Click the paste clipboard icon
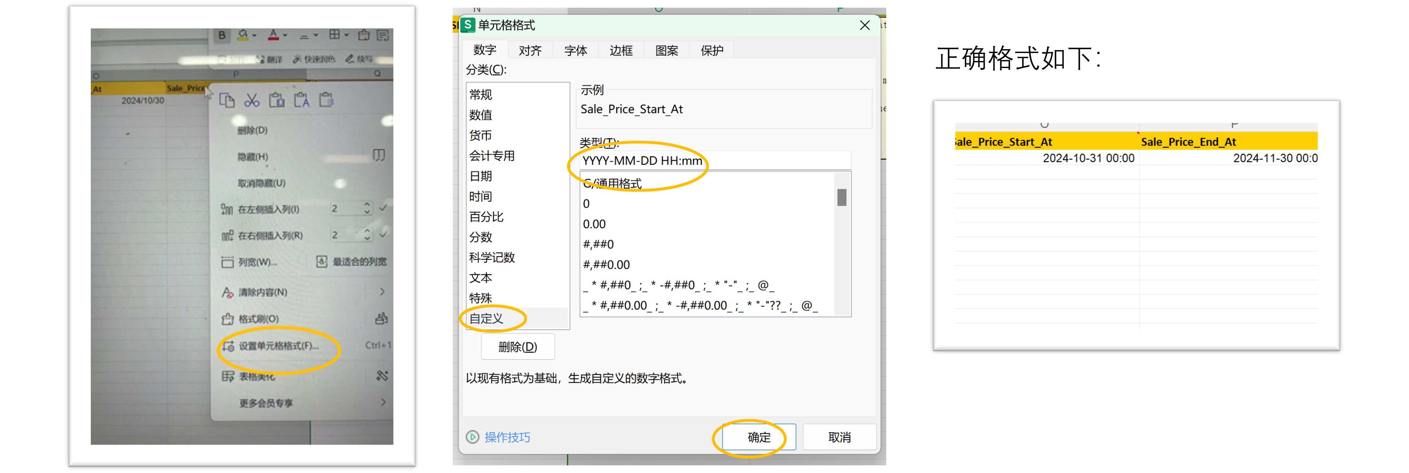Image resolution: width=1409 pixels, height=473 pixels. [277, 101]
